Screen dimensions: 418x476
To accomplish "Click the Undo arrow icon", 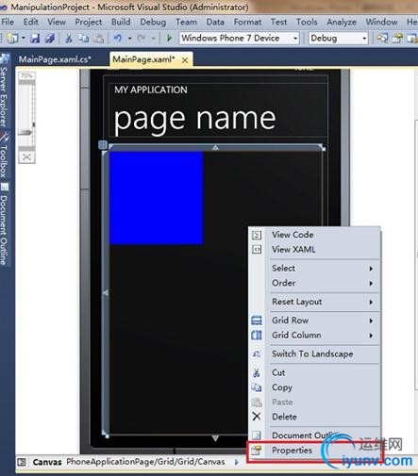I will coord(118,39).
